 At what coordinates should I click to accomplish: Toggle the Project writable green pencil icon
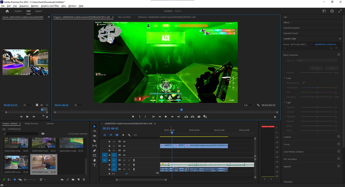coord(4,180)
